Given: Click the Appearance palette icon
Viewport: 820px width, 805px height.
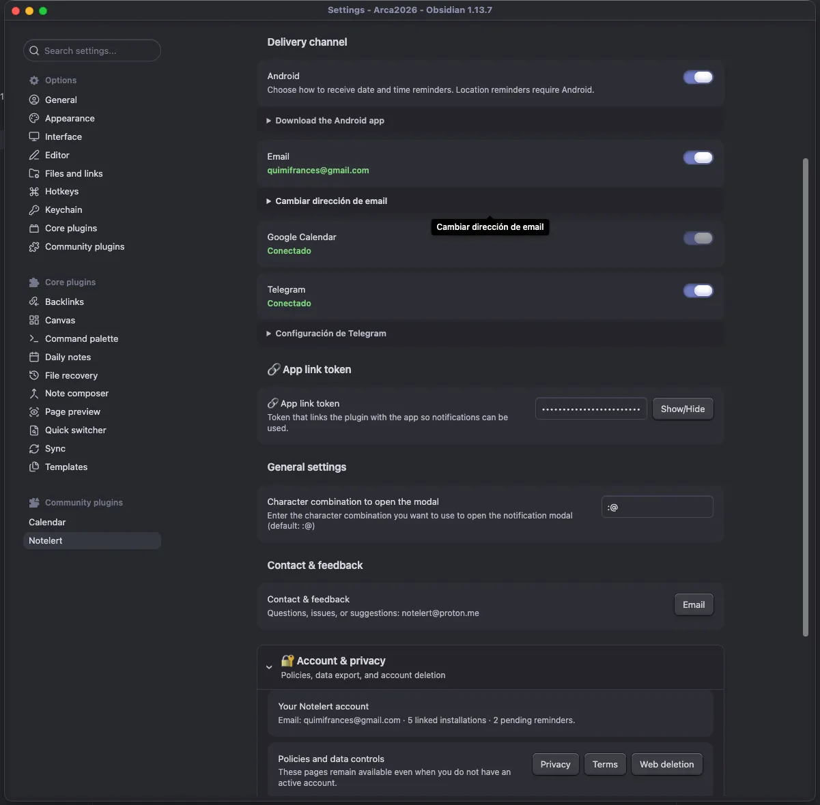Looking at the screenshot, I should click(x=34, y=118).
